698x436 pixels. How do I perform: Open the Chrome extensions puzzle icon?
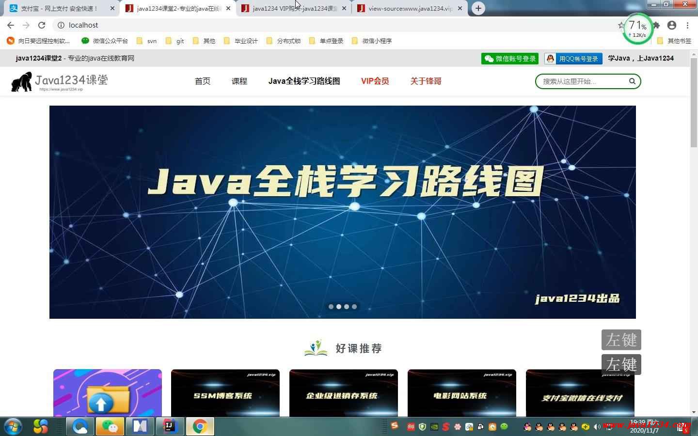click(x=656, y=25)
